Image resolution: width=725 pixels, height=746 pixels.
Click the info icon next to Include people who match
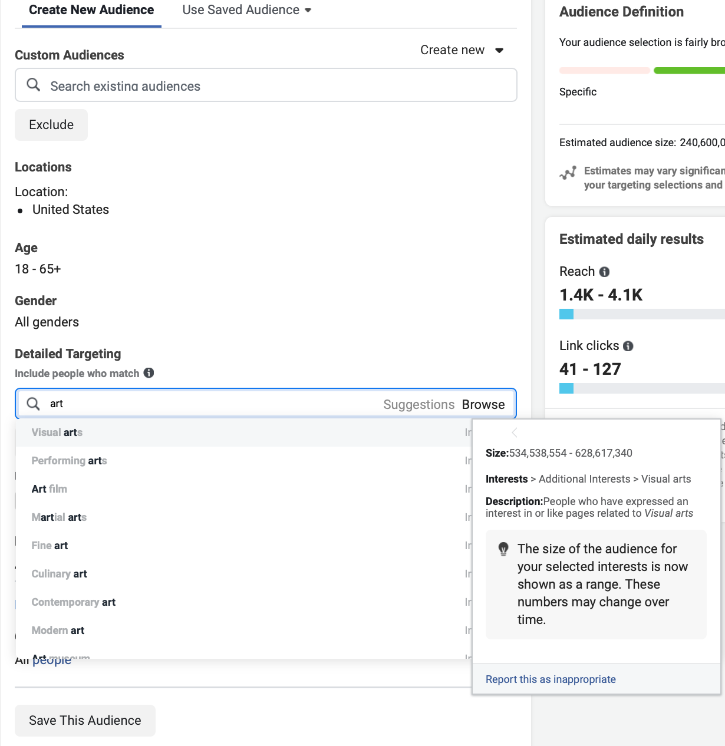click(149, 372)
